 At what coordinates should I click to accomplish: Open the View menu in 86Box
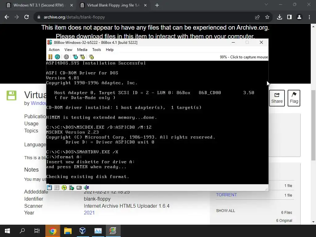(68, 50)
